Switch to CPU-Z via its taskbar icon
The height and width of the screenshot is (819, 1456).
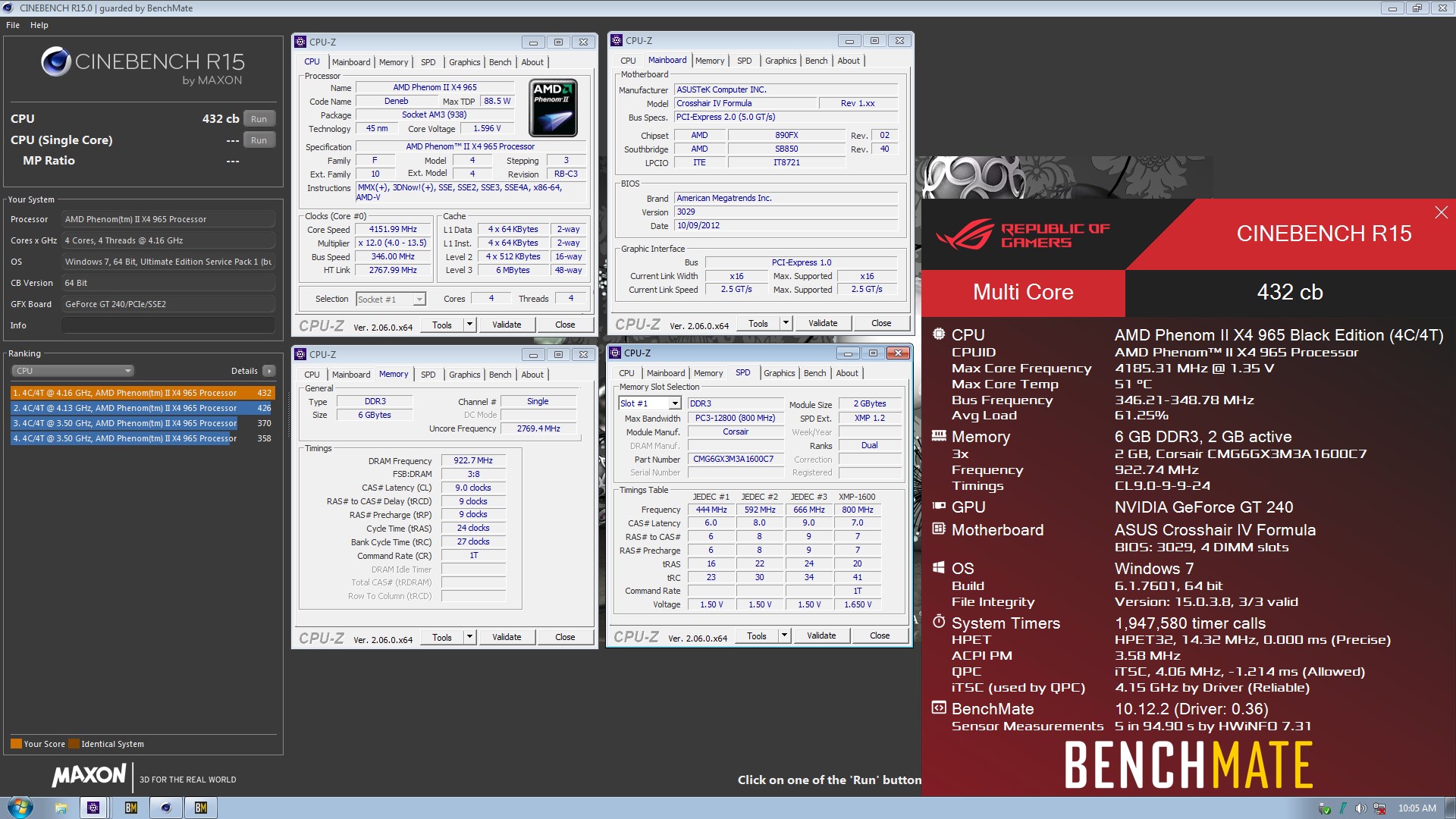click(x=93, y=808)
